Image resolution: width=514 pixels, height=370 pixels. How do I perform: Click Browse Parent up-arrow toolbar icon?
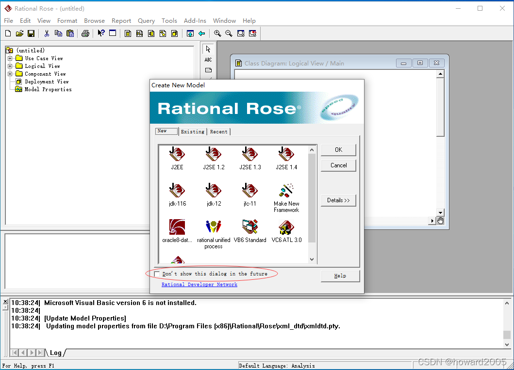coord(190,33)
